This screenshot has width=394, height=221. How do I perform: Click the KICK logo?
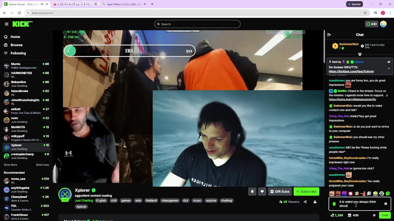pos(22,24)
